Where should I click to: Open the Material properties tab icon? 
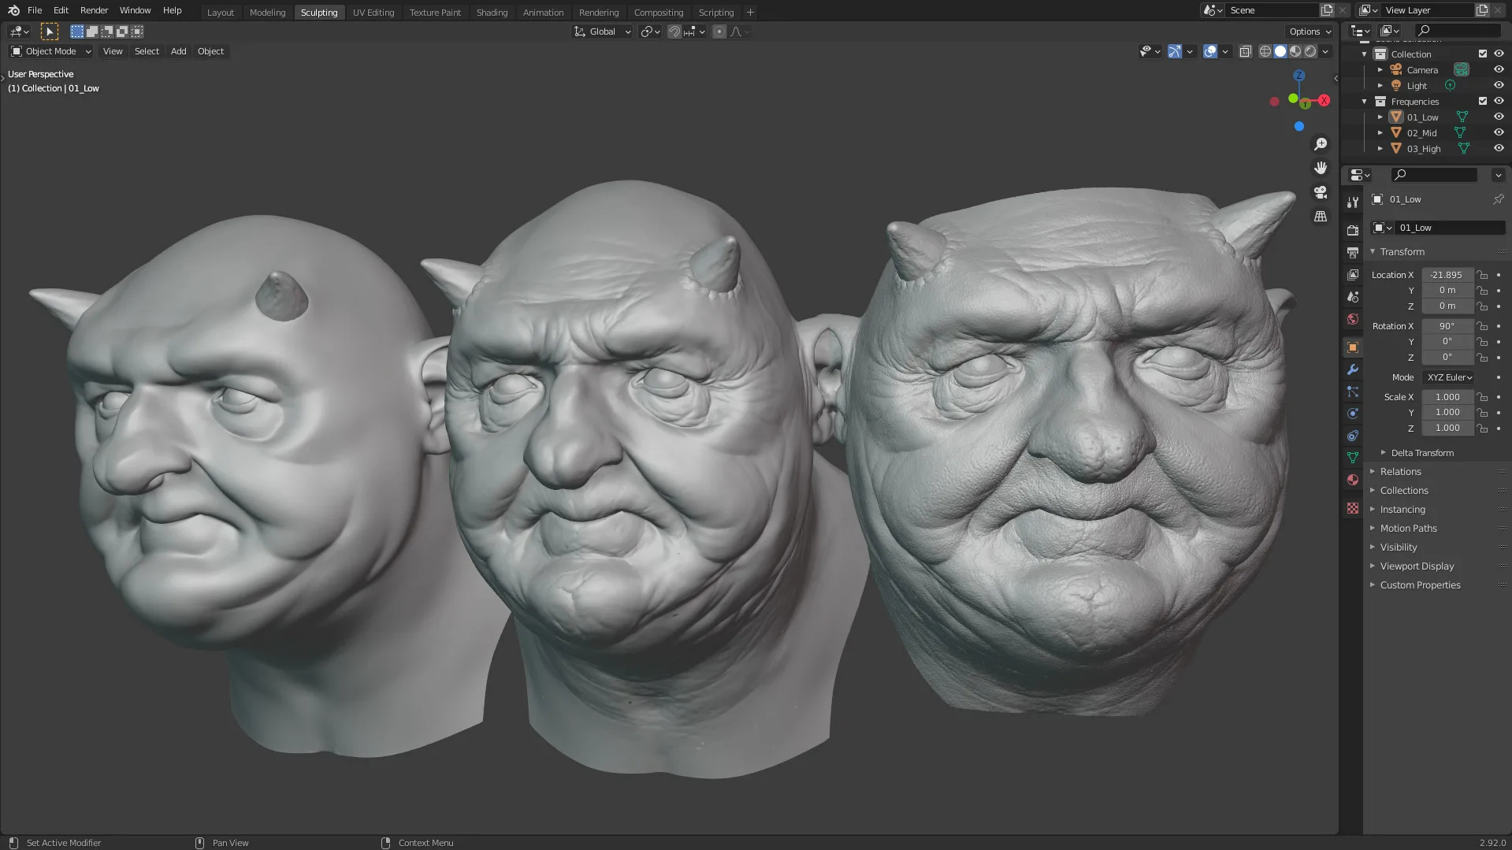tap(1353, 480)
